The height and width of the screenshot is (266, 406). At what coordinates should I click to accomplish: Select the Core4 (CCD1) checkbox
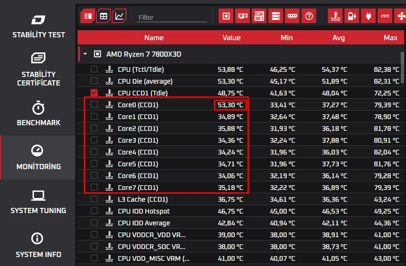pyautogui.click(x=94, y=152)
